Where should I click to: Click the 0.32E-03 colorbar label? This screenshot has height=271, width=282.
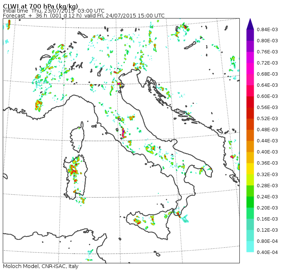267,175
